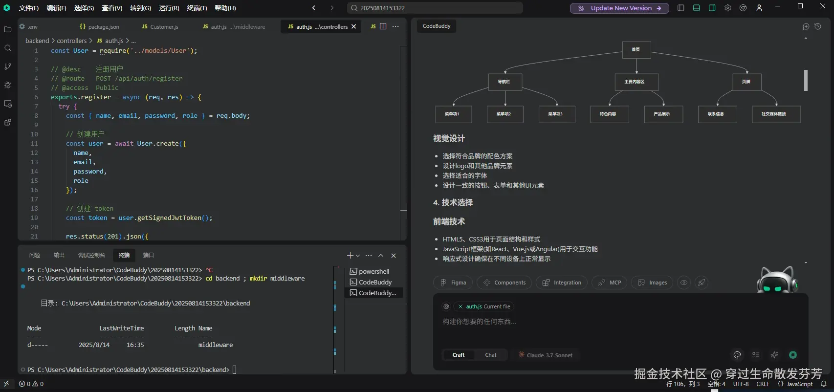Toggle the primary left sidebar layout
Screen dimensions: 834x392
pos(680,8)
